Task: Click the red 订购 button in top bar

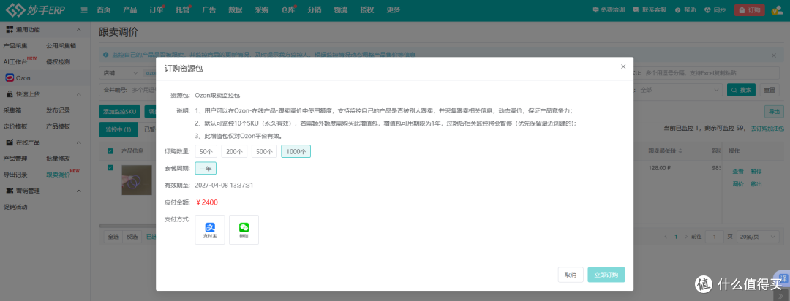Action: 749,10
